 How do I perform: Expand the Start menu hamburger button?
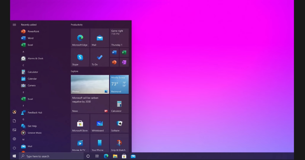(x=14, y=25)
